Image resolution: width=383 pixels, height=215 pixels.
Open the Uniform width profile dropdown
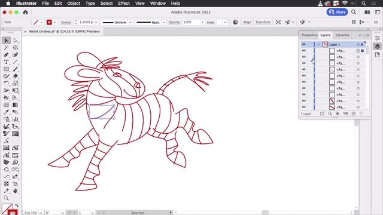click(130, 22)
